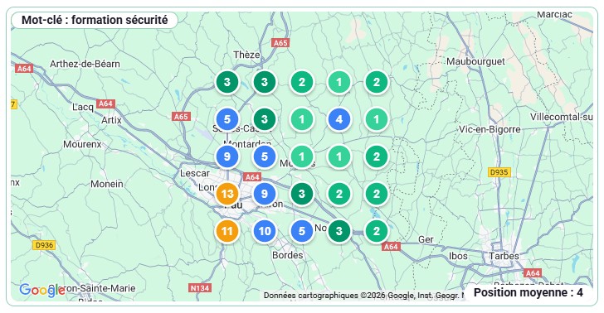
Task: Open the Google logo link
Action: (x=42, y=291)
